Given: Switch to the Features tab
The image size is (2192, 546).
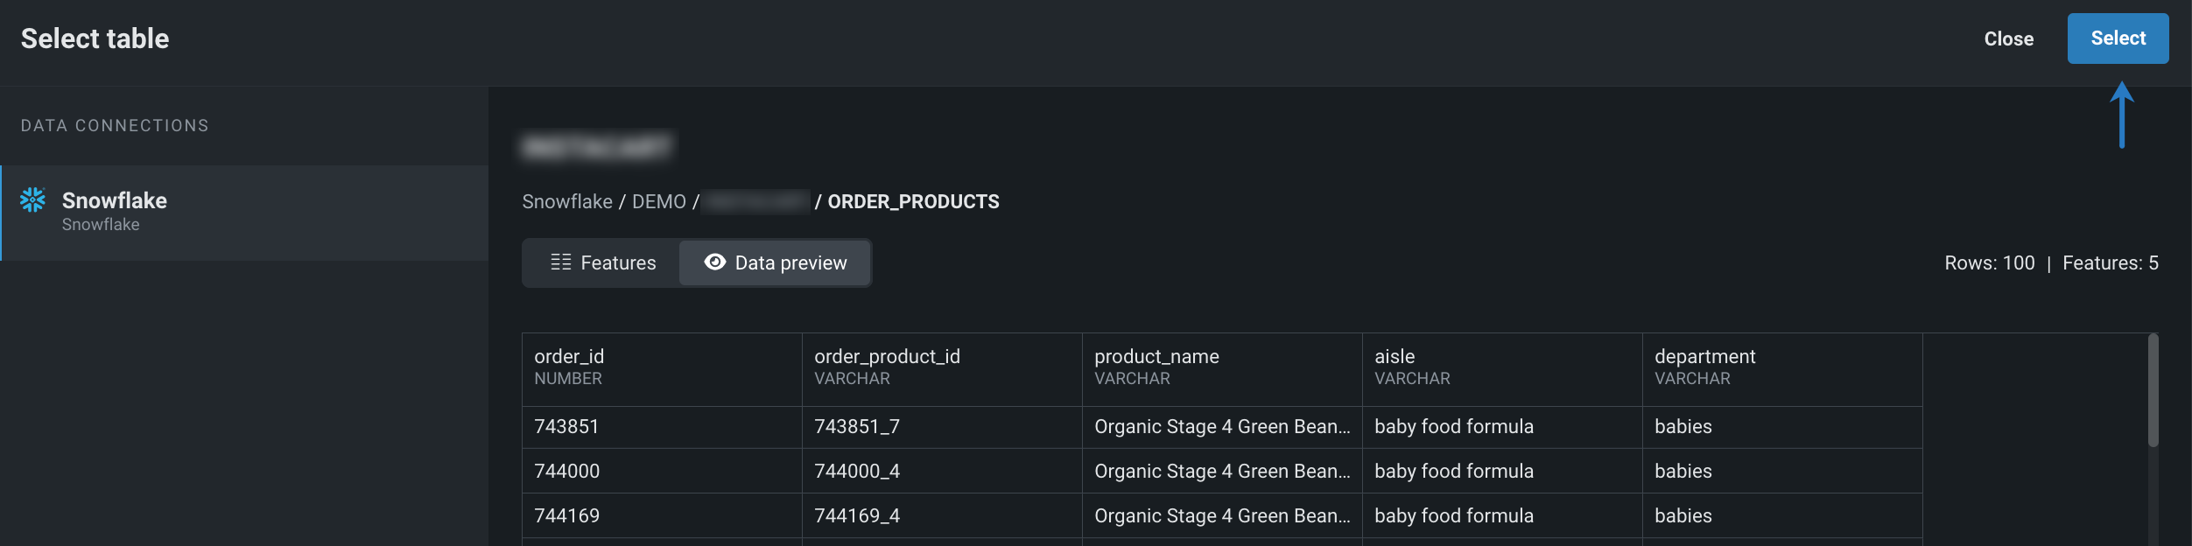Looking at the screenshot, I should [602, 262].
